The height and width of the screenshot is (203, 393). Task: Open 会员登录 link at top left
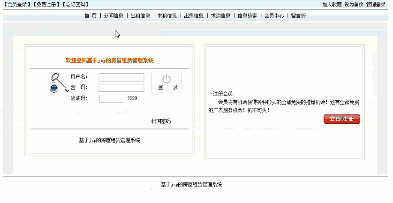tap(17, 4)
